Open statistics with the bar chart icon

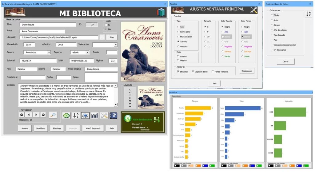95,116
